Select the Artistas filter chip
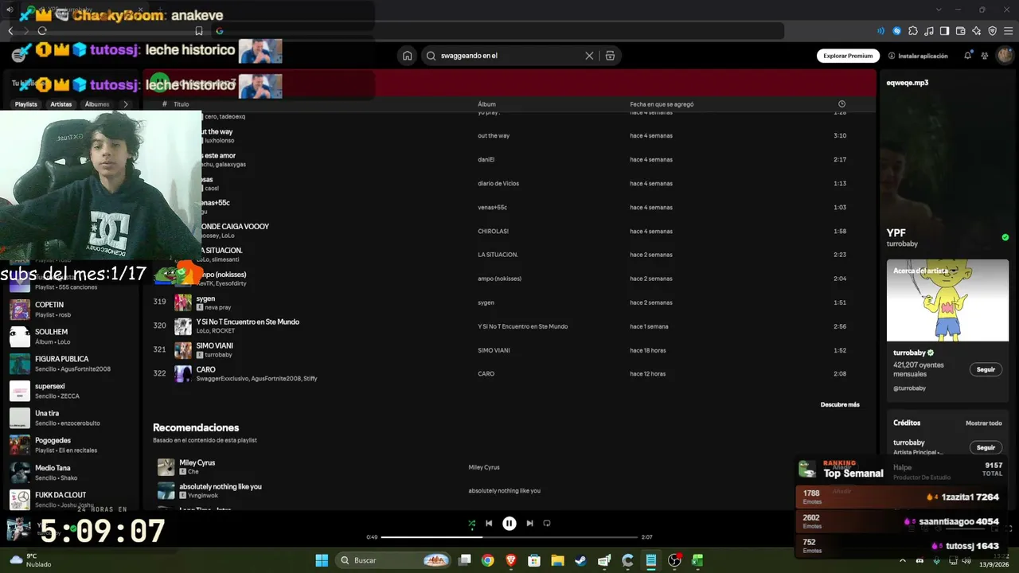1019x573 pixels. click(x=61, y=104)
